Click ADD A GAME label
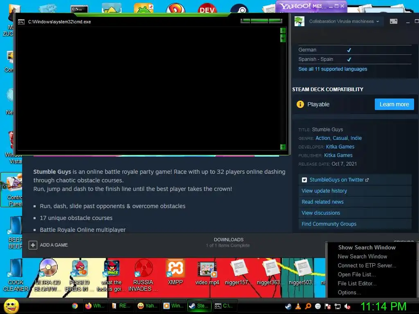Screen dimensions: 419x314 point(54,245)
